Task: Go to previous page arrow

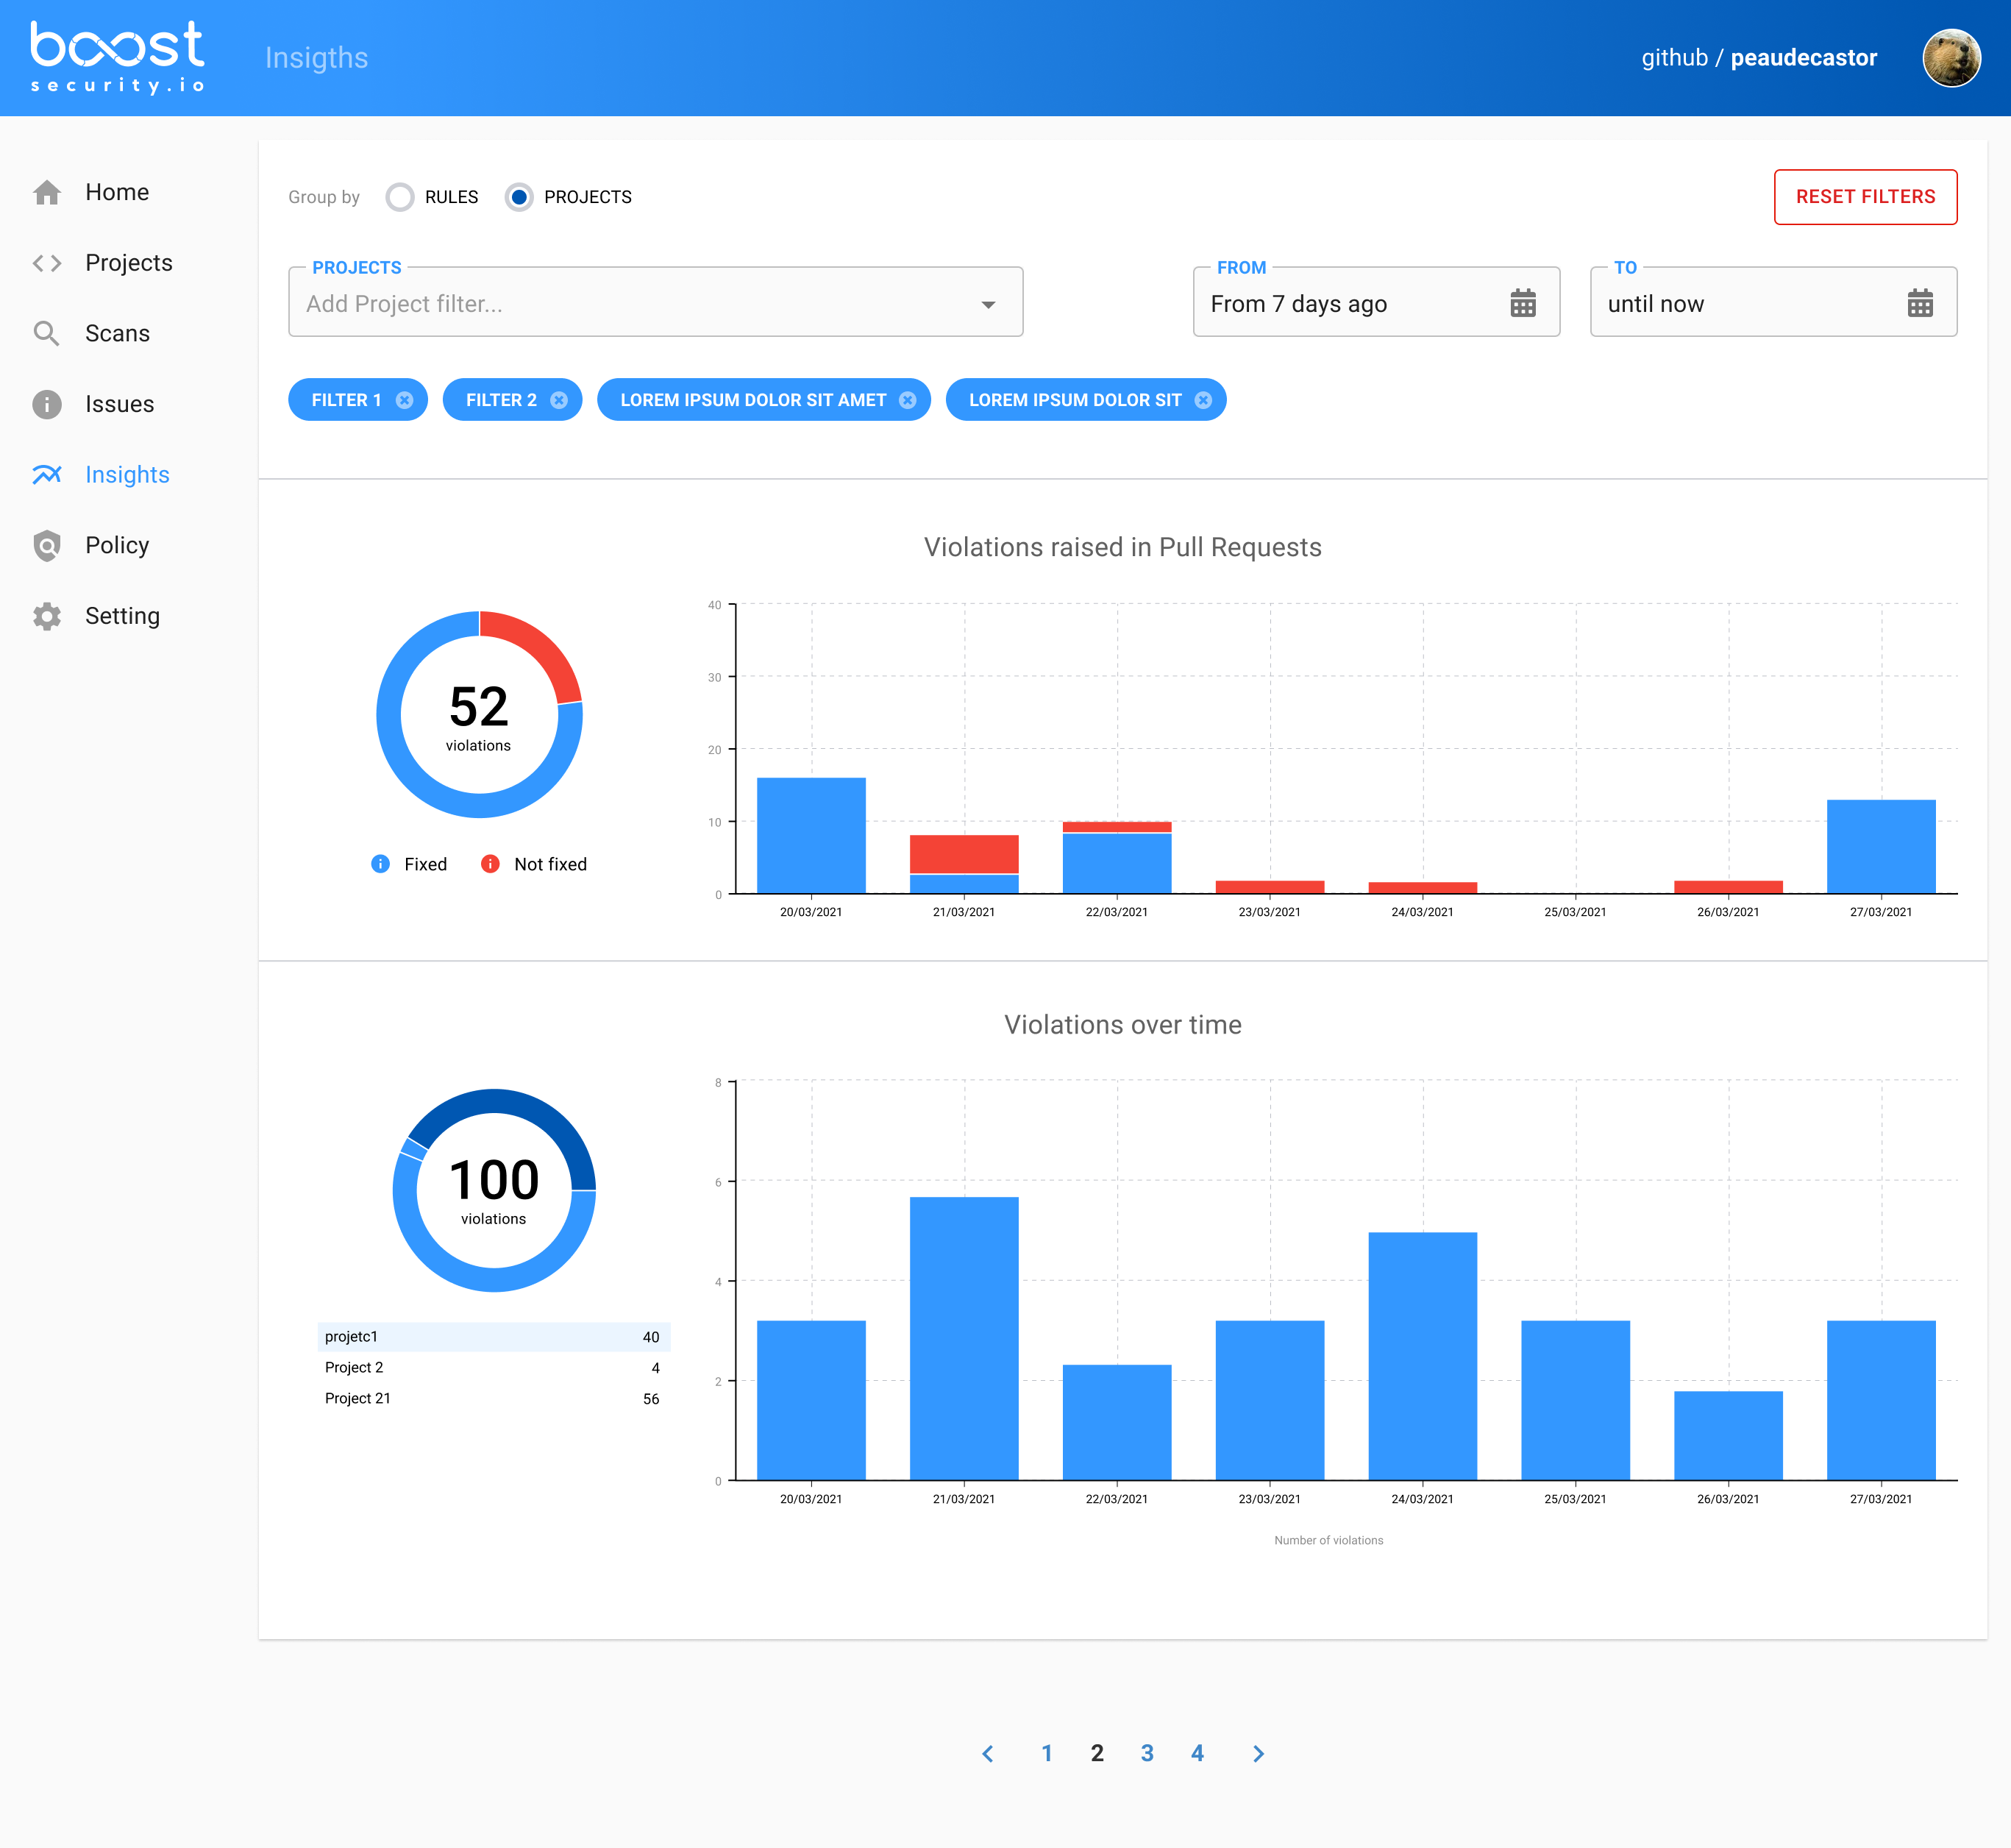Action: (x=987, y=1753)
